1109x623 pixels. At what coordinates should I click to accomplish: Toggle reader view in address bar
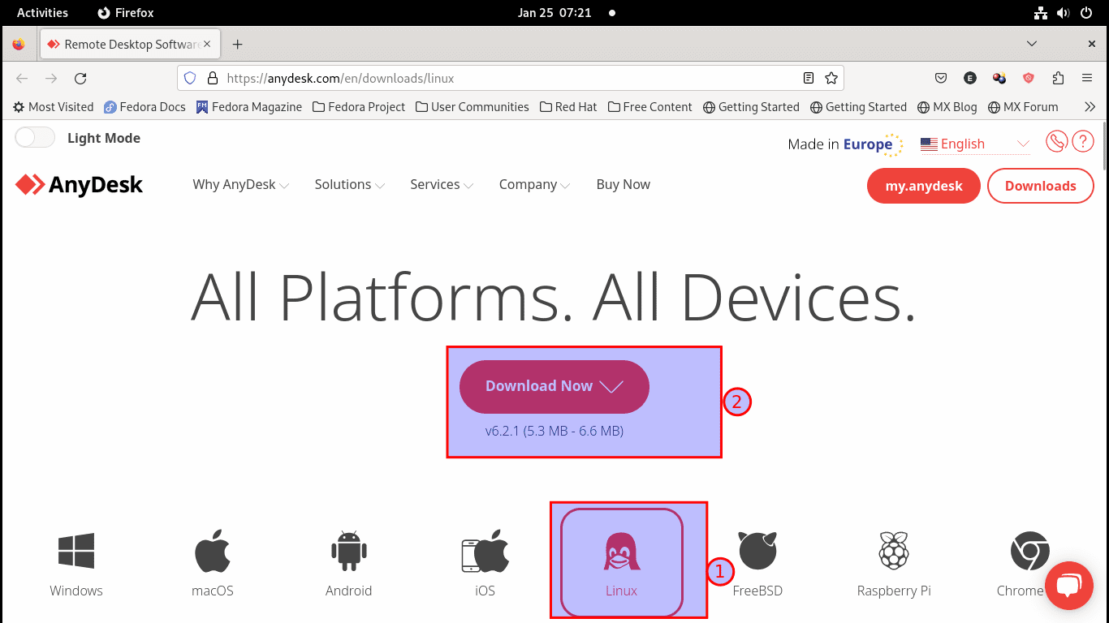808,79
